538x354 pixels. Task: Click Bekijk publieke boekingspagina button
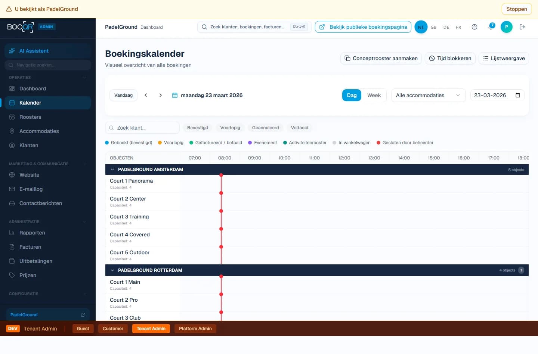pos(363,27)
